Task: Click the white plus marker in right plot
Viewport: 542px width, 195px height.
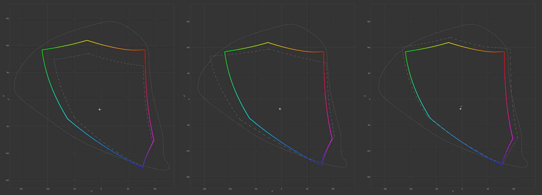Action: click(x=460, y=109)
